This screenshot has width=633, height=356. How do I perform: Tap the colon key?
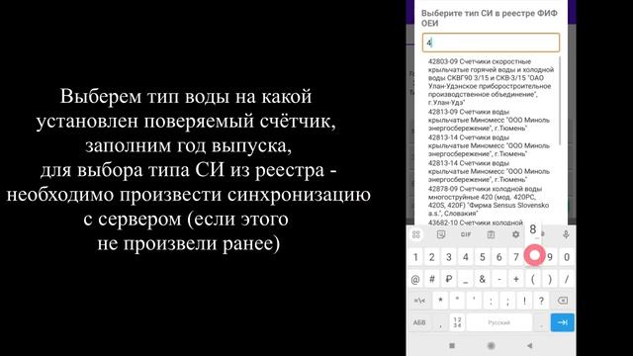pos(491,301)
